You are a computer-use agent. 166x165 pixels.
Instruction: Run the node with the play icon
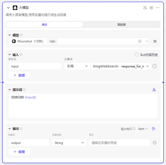click(151, 8)
